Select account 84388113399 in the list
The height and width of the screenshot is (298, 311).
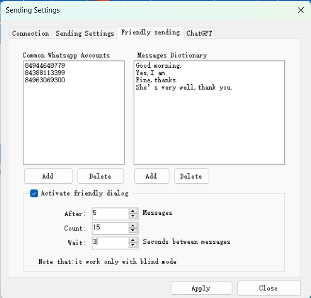point(45,73)
